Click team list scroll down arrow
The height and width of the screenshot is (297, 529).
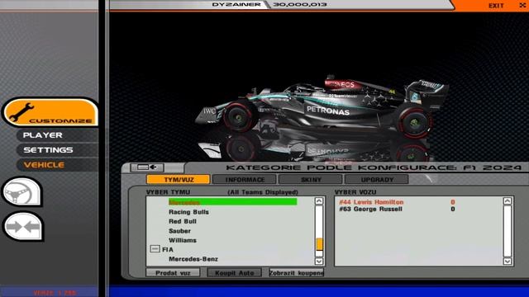click(x=319, y=261)
